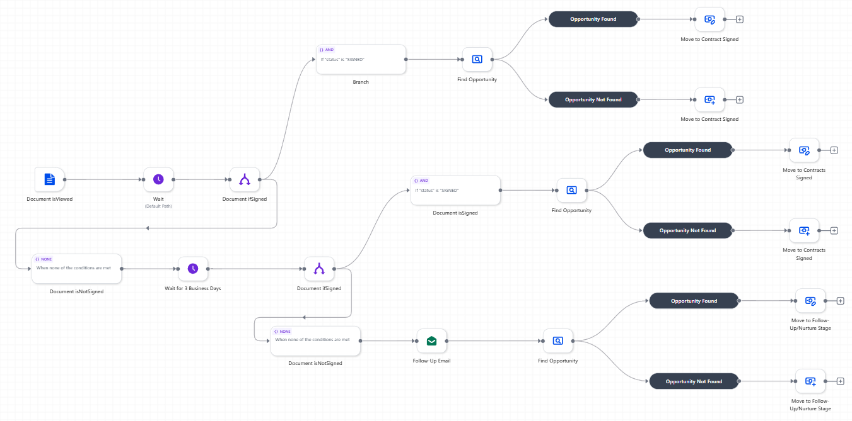Add step after middle Opportunity Found's Move to Contracts Signed
The image size is (852, 421).
pos(834,150)
